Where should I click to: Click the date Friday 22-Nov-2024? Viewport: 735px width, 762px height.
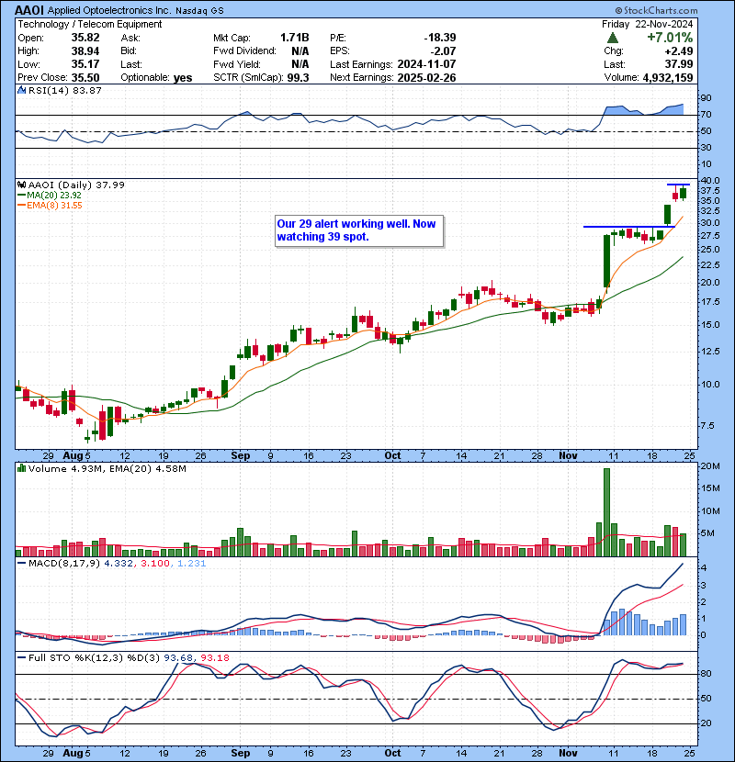(647, 24)
